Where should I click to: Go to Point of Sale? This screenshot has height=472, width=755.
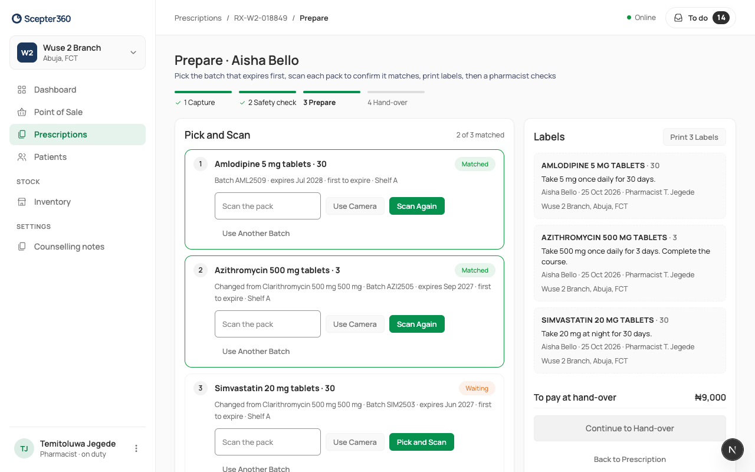point(77,112)
